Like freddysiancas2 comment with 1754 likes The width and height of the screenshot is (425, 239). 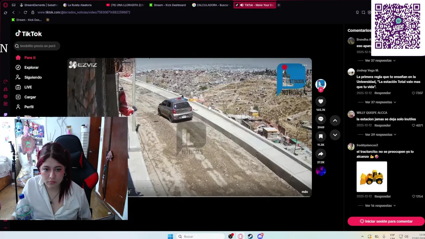[413, 197]
